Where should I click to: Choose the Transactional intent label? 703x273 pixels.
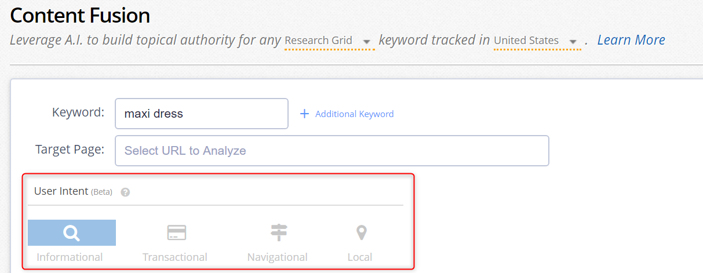coord(175,257)
